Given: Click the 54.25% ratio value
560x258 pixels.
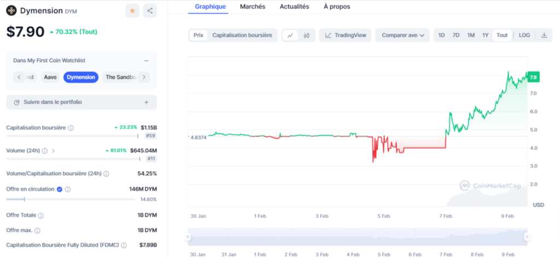Looking at the screenshot, I should point(147,174).
